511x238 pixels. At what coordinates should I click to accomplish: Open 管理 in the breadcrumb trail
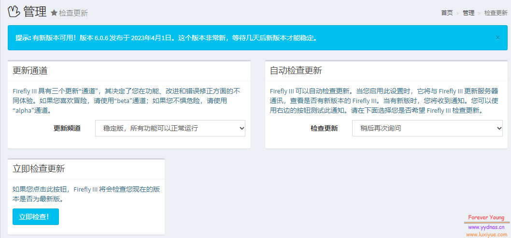tap(468, 13)
